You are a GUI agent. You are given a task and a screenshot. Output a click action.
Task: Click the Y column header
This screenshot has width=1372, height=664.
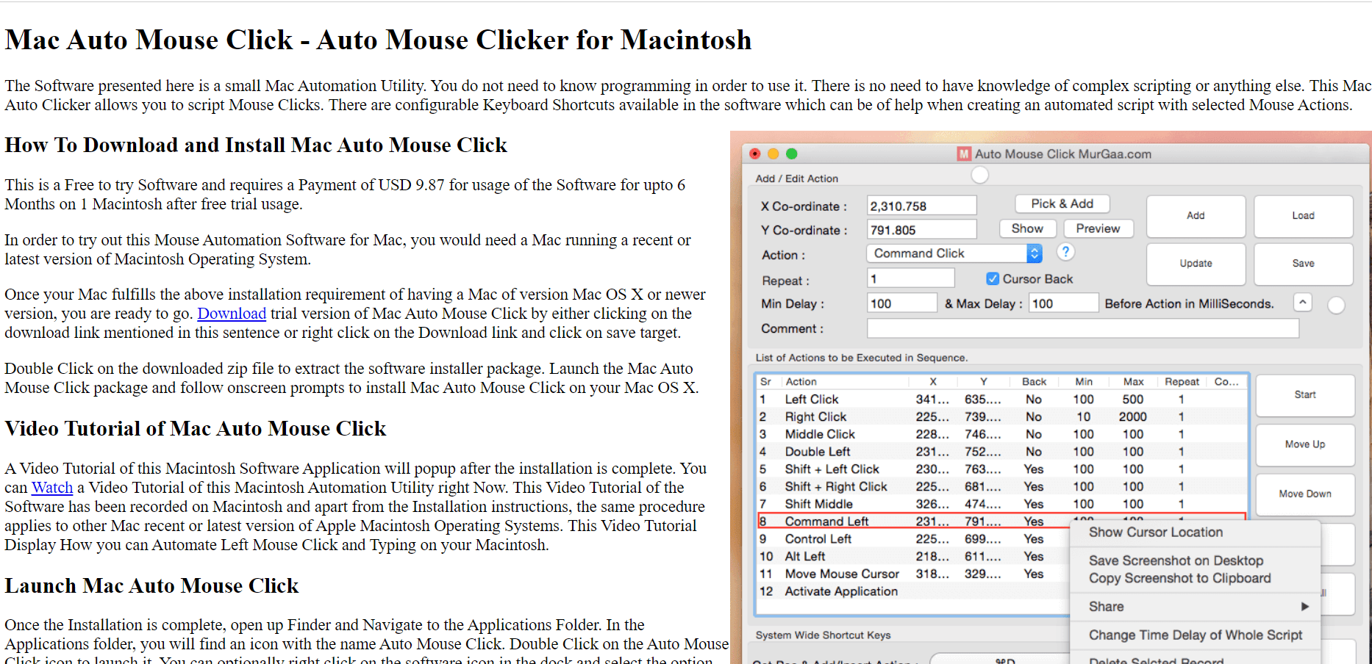(x=983, y=382)
